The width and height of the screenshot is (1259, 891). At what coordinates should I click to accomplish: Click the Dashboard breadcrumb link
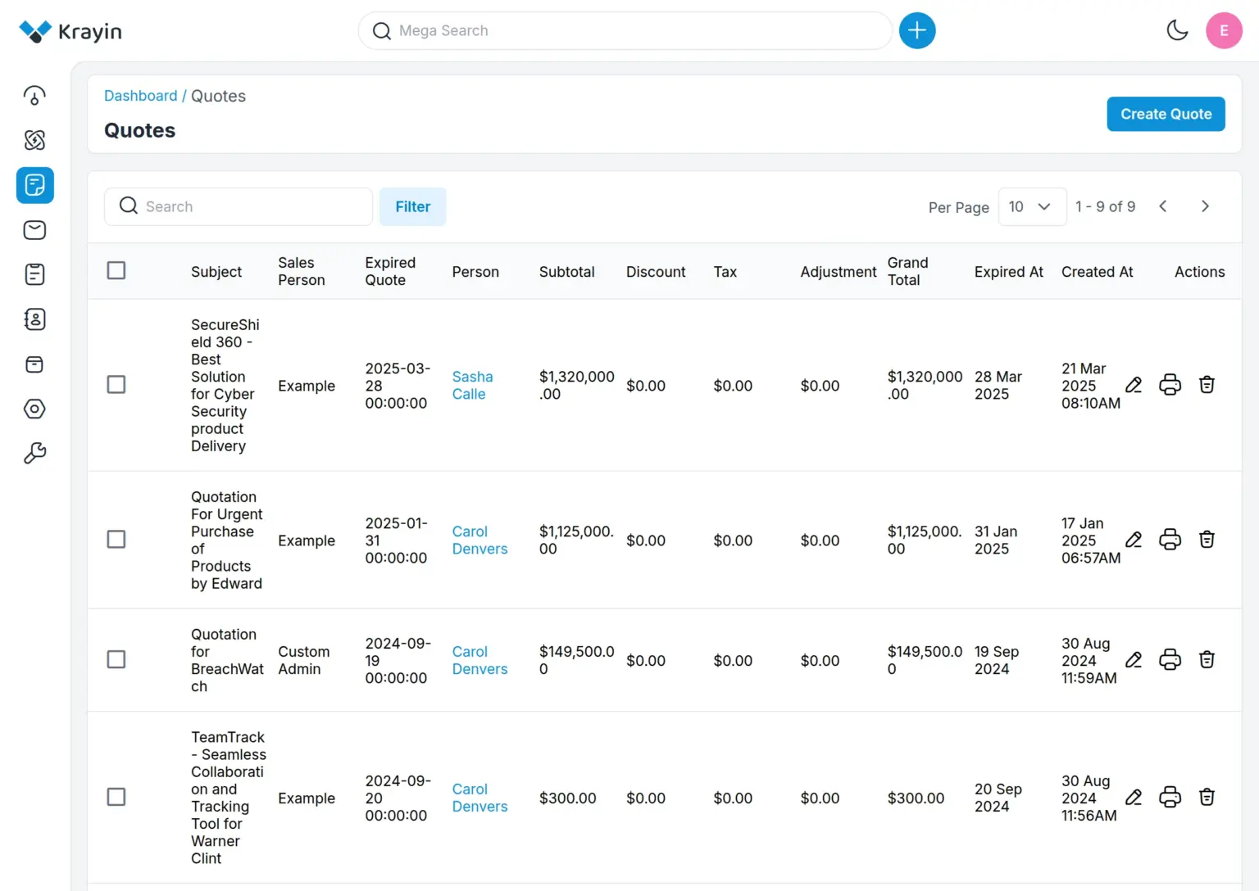140,96
